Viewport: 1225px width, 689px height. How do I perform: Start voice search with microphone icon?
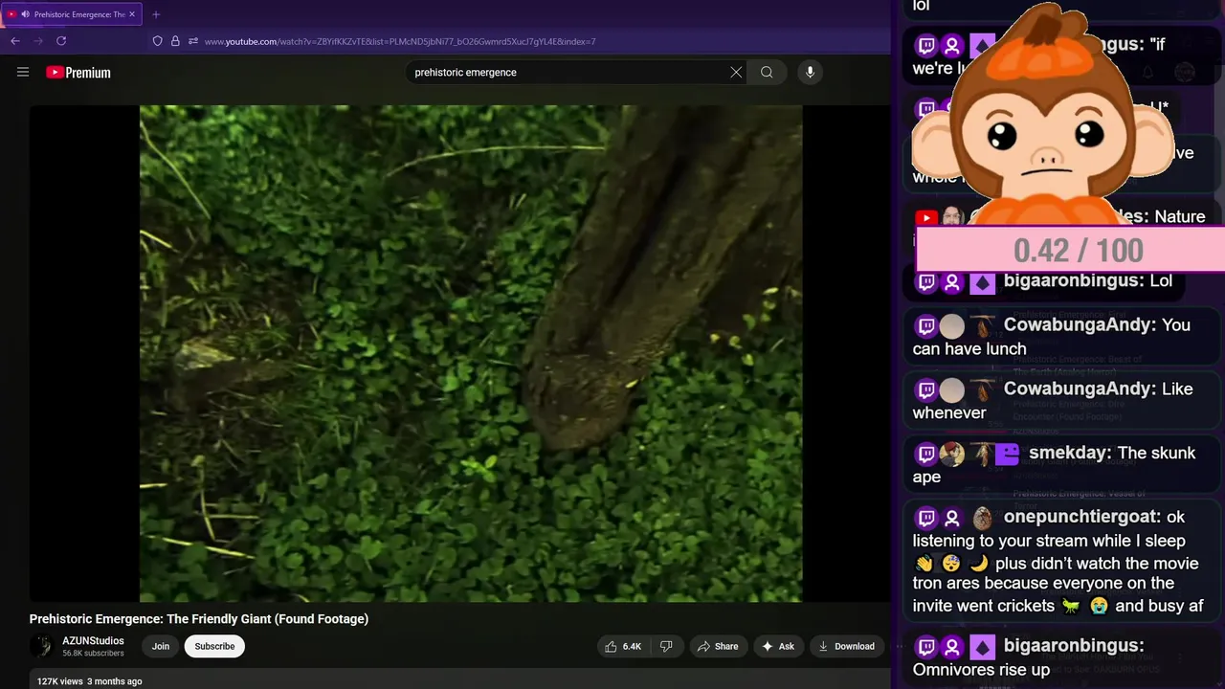click(x=810, y=72)
